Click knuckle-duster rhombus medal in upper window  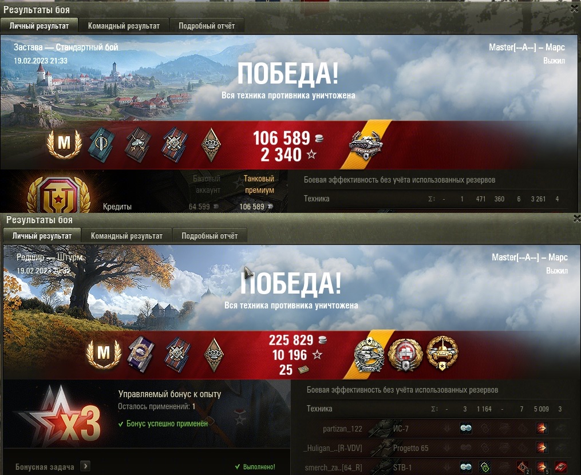point(211,145)
